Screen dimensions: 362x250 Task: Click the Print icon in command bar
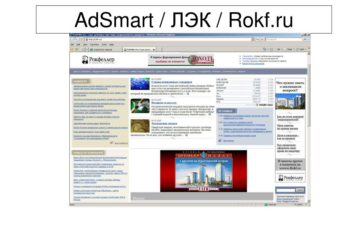(278, 49)
